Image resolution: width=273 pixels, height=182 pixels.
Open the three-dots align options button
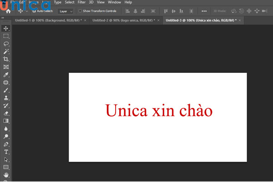tap(203, 10)
